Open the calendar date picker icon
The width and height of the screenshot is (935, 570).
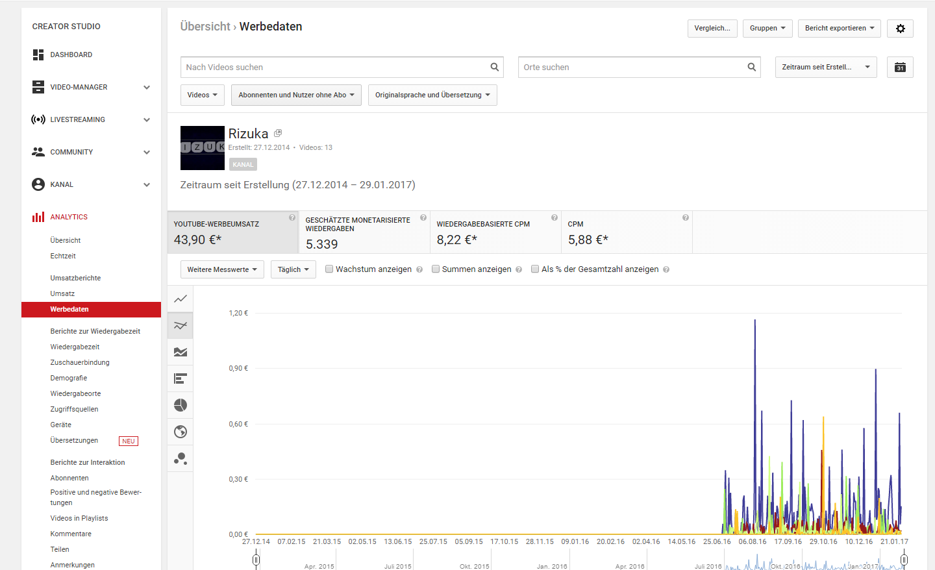click(900, 68)
